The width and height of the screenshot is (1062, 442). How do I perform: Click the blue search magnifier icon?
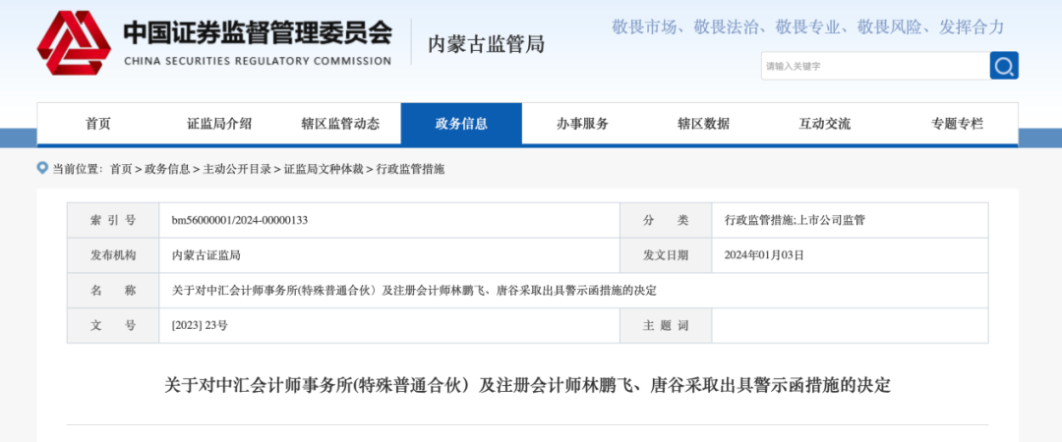click(x=1004, y=66)
